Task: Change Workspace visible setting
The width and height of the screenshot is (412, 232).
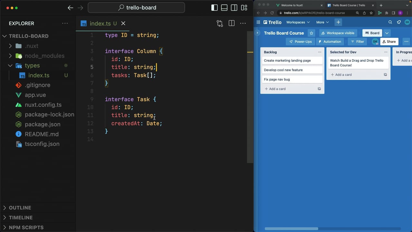Action: coord(338,33)
